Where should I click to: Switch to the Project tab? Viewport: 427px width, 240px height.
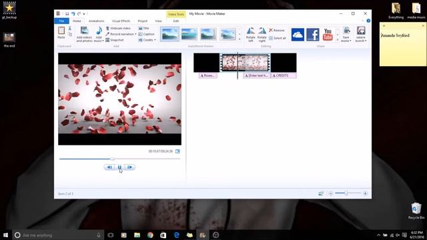pyautogui.click(x=142, y=21)
